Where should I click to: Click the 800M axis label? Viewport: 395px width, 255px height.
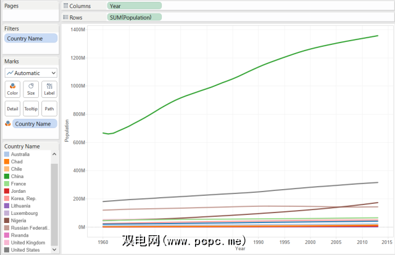coord(79,114)
